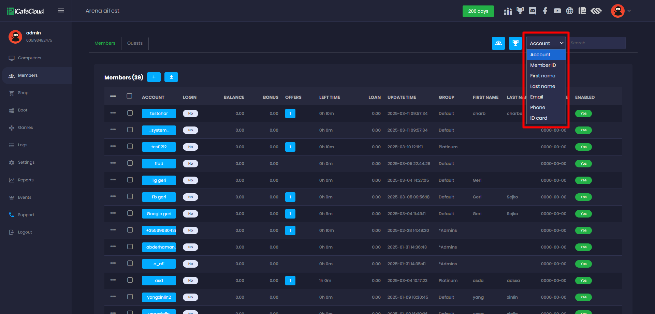This screenshot has width=655, height=314.
Task: Click the 206 days license button
Action: click(478, 11)
